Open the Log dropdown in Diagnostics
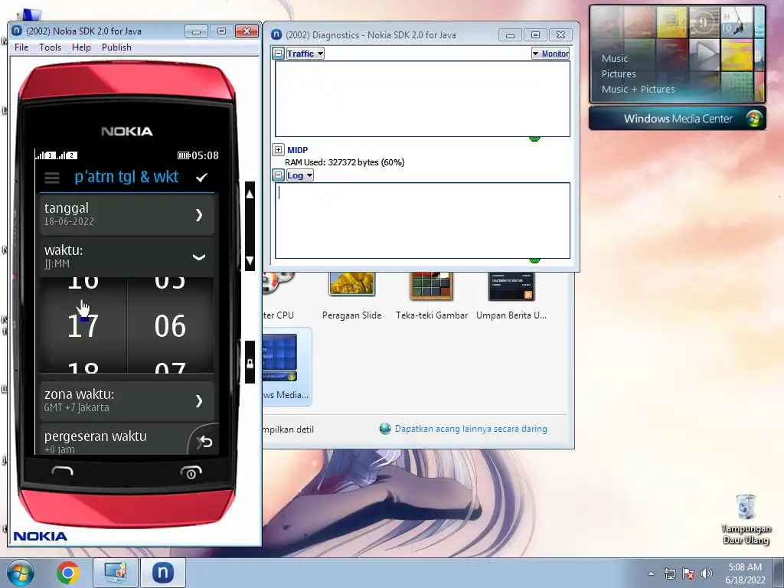This screenshot has width=784, height=588. [x=299, y=175]
